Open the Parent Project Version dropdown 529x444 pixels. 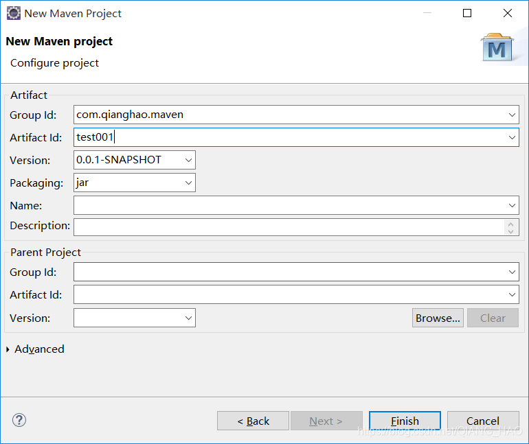[x=188, y=318]
